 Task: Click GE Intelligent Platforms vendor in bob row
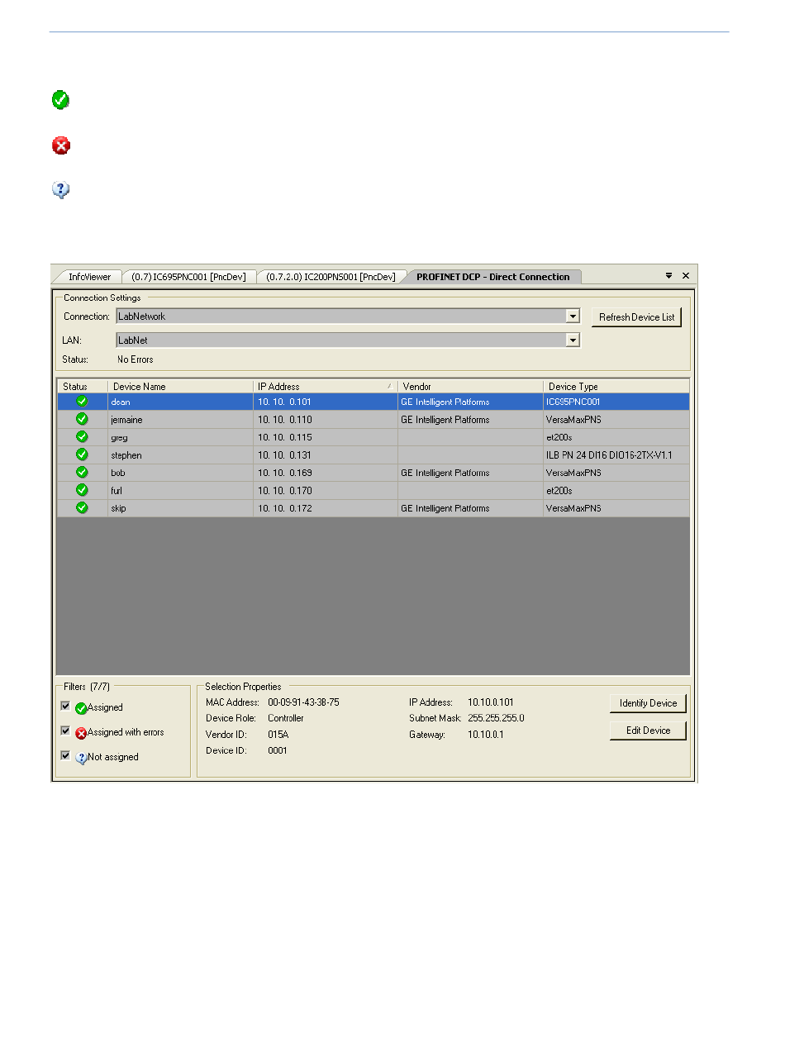(x=470, y=474)
